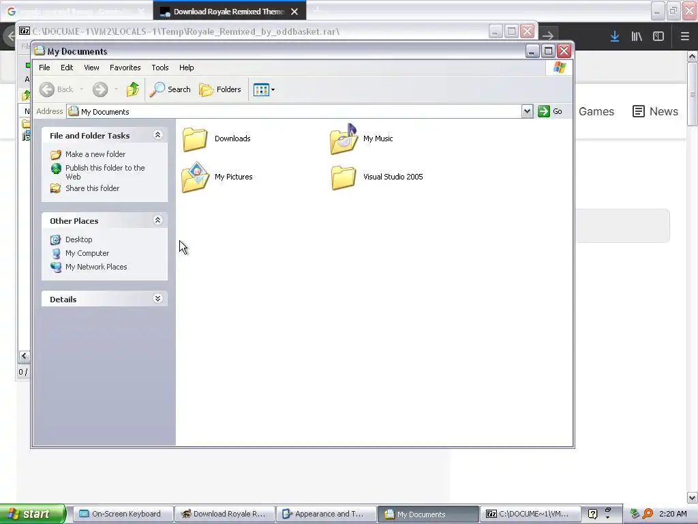698x524 pixels.
Task: Click the Publish to Web globe icon
Action: pyautogui.click(x=56, y=169)
